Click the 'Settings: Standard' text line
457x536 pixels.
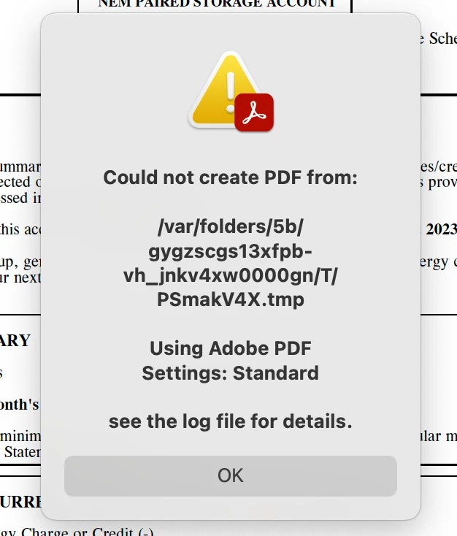point(231,373)
